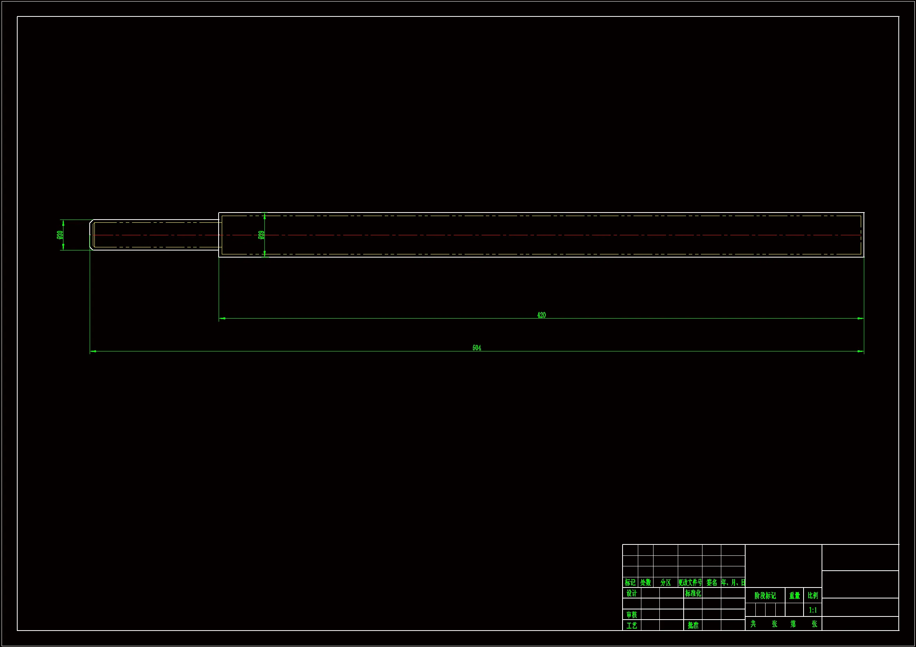Click the 比例 scale header cell
The width and height of the screenshot is (916, 647).
pyautogui.click(x=813, y=595)
